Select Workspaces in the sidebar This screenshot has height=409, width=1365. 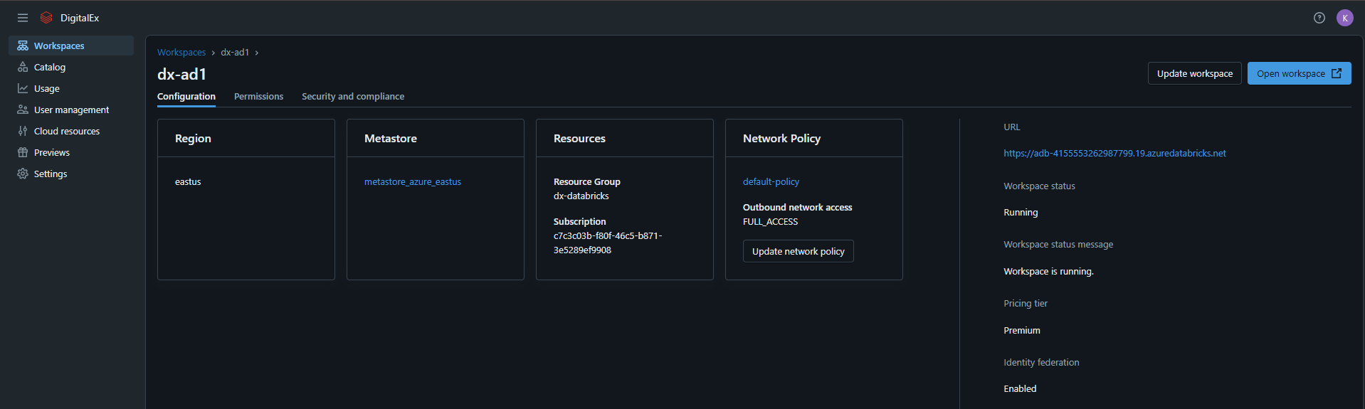[x=59, y=46]
